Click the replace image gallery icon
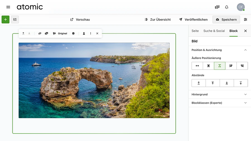 46,33
